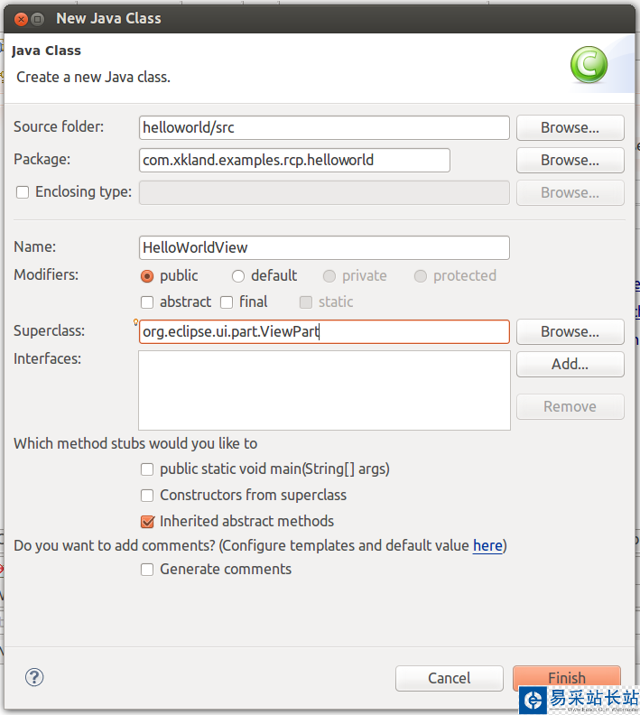Cancel the class creation dialog
The width and height of the screenshot is (640, 715).
(449, 678)
